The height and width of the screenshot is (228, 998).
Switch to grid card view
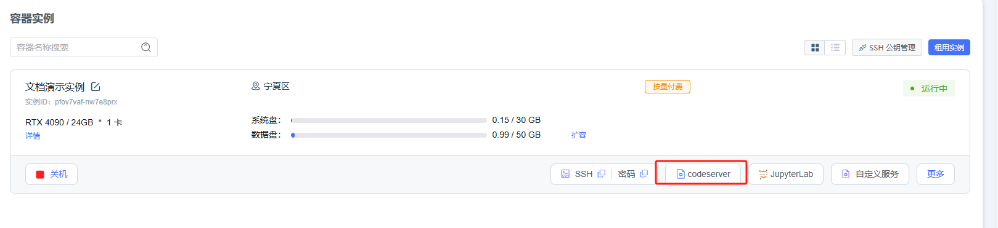[x=815, y=47]
